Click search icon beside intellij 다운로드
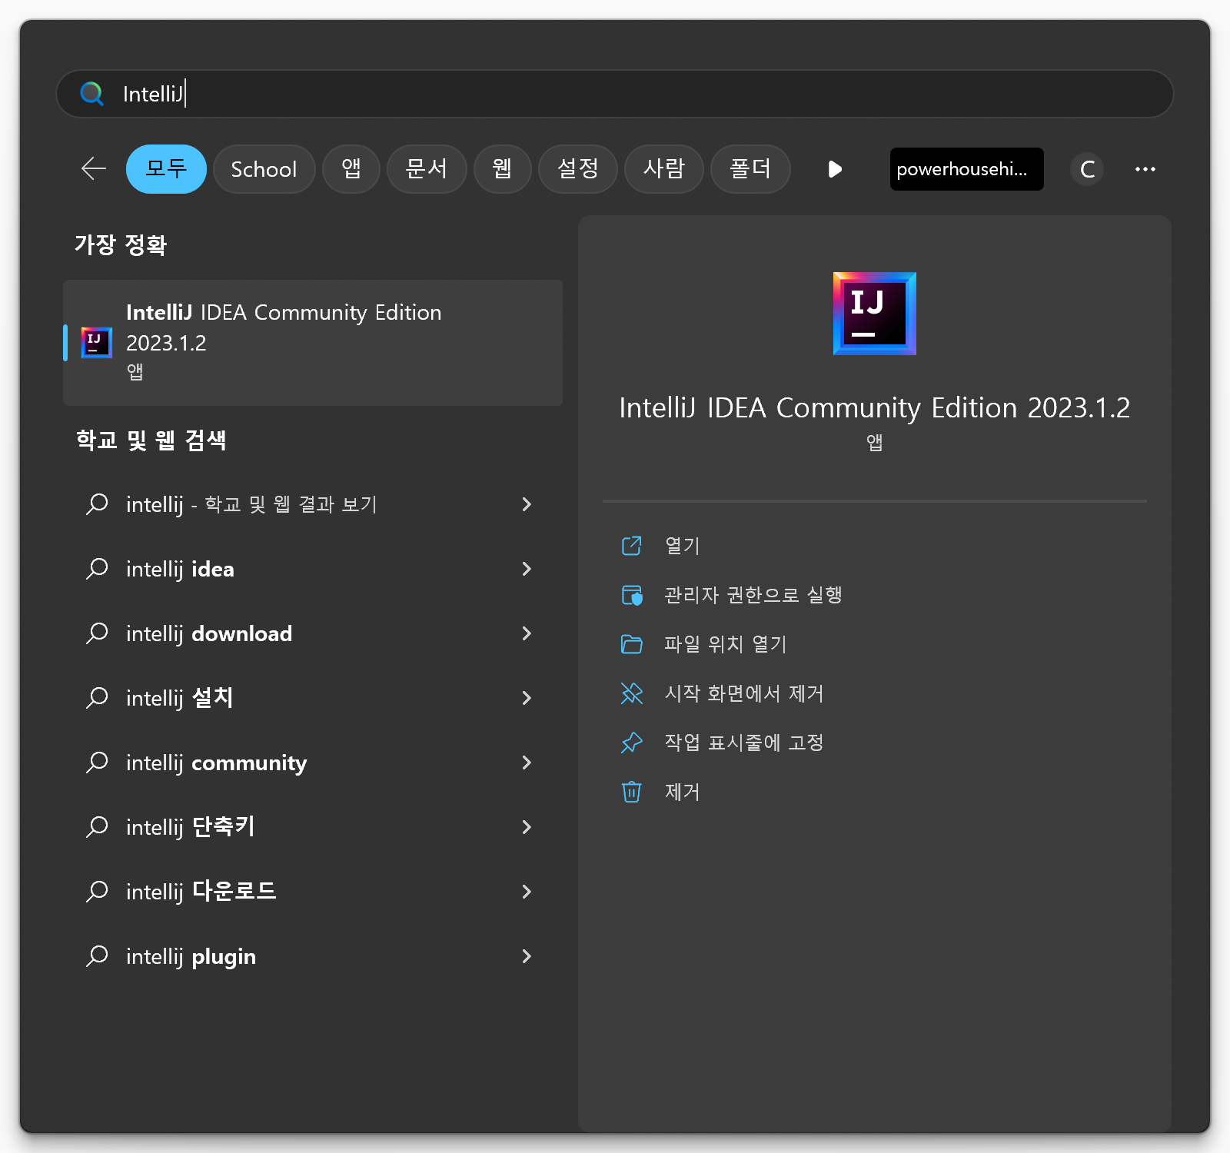1230x1153 pixels. click(x=97, y=892)
